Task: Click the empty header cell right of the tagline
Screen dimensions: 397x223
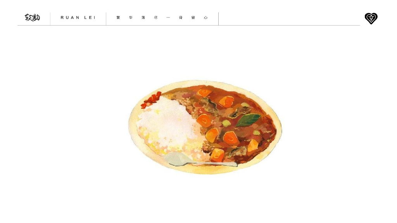Action: click(x=289, y=19)
